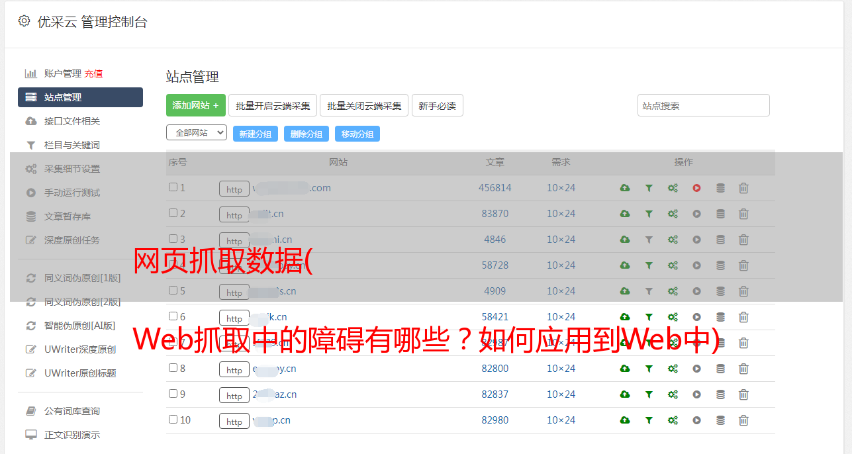The height and width of the screenshot is (454, 852).
Task: Delete site in row 1 via trash icon
Action: coord(743,188)
